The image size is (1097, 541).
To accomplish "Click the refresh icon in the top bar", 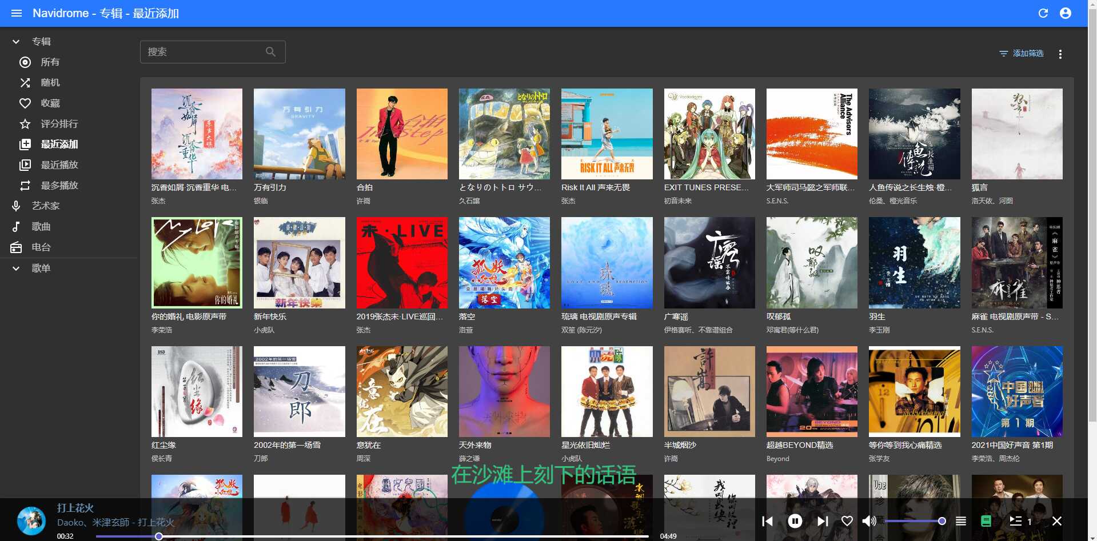I will tap(1043, 13).
